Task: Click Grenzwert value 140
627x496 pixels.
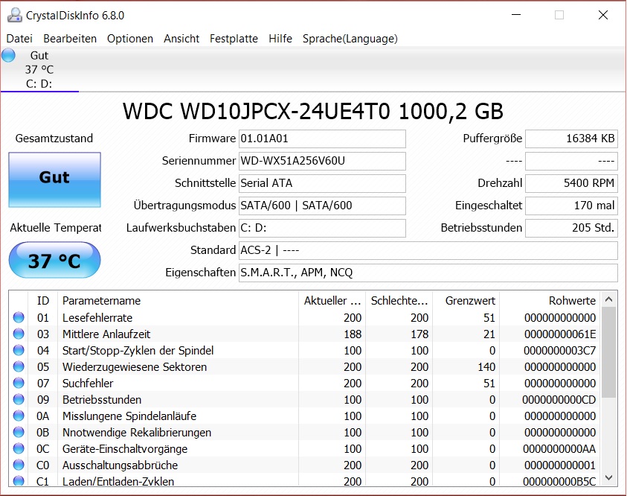Action: tap(486, 367)
